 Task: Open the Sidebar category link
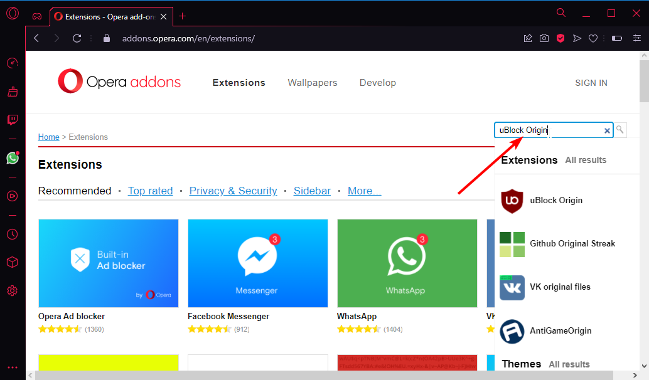312,191
